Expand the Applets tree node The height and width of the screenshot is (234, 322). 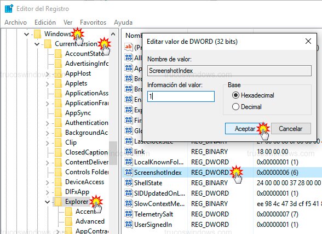tap(48, 84)
